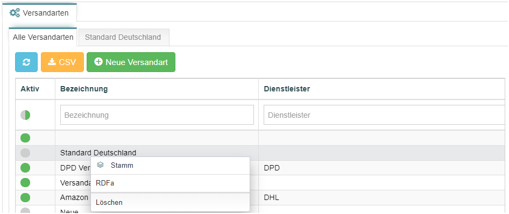509x214 pixels.
Task: Toggle active status of DPD row
Action: point(25,168)
